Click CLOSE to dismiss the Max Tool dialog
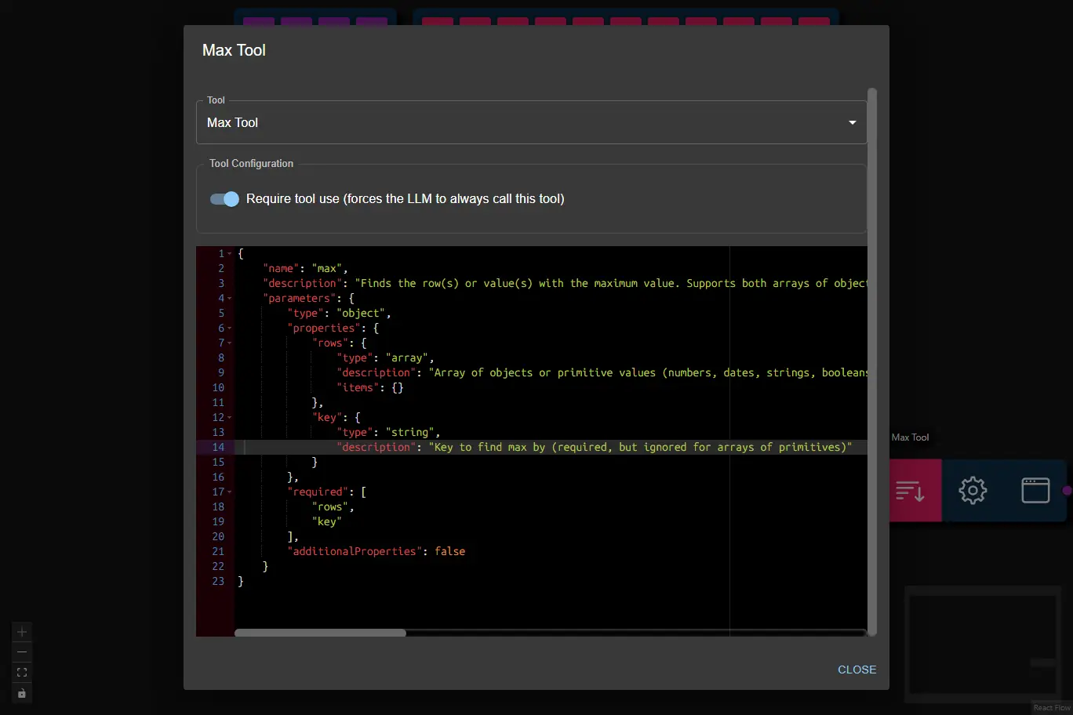The width and height of the screenshot is (1073, 715). 857,670
